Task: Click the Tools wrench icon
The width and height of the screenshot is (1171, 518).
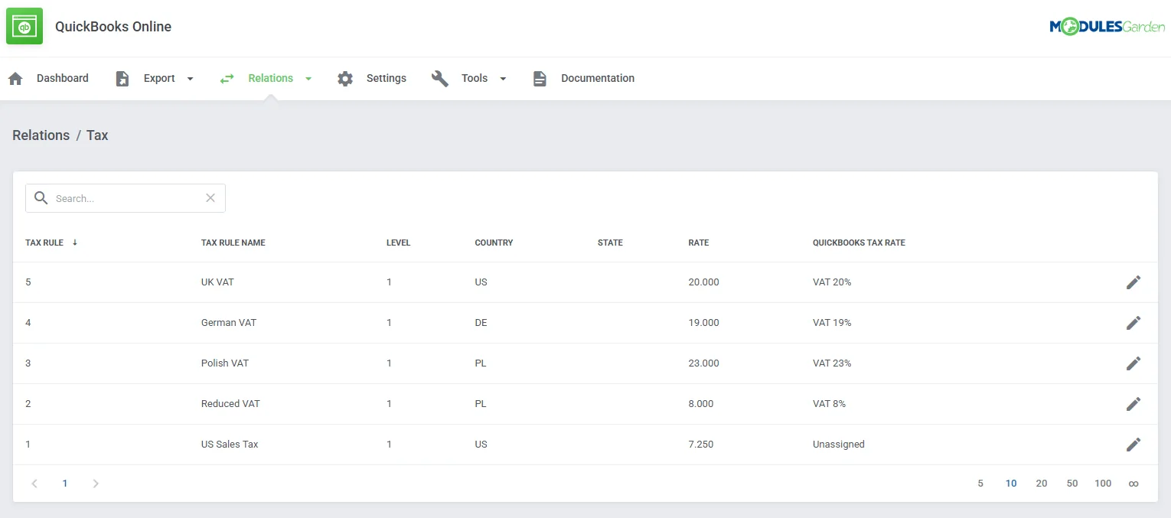Action: (440, 79)
